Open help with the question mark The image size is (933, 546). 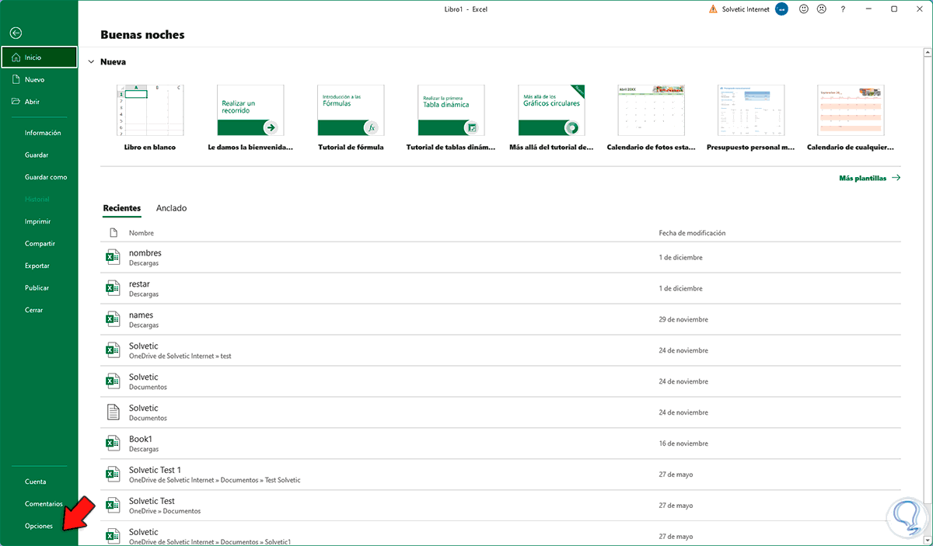point(844,9)
